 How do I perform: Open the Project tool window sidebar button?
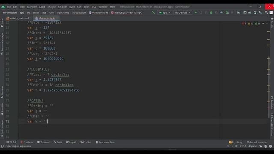click(2, 22)
